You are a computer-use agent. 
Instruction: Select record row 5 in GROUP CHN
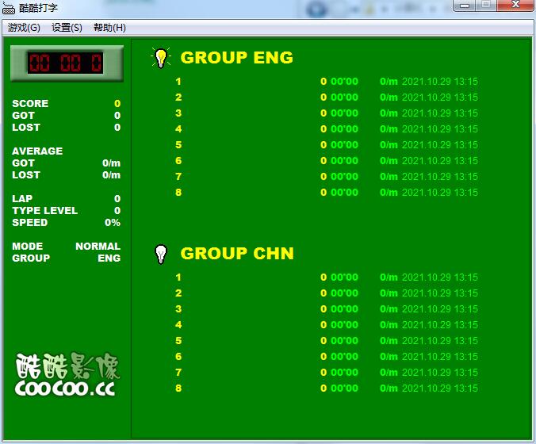(327, 341)
